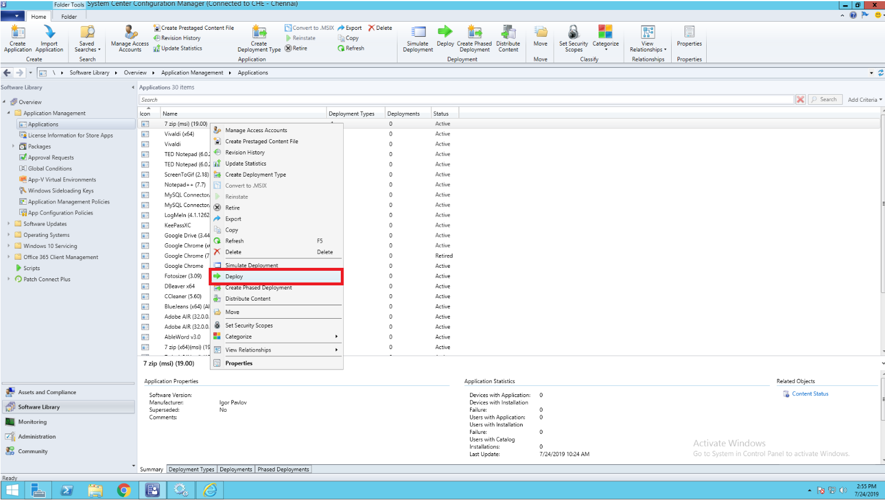Select the Manage Access Accounts ribbon icon

click(x=129, y=39)
